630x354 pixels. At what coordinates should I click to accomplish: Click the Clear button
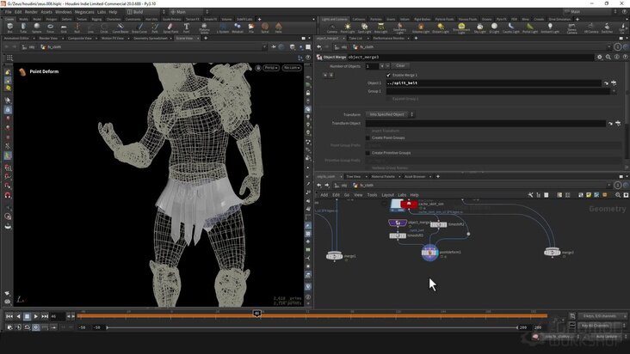400,66
